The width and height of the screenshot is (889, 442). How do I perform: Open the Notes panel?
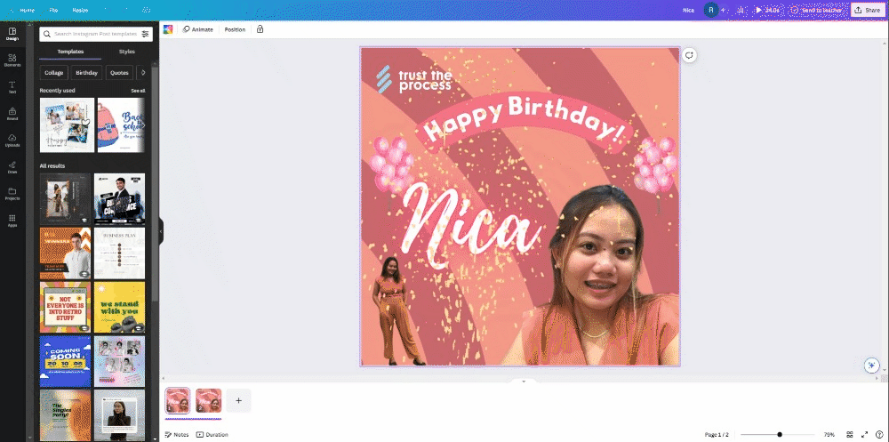coord(177,435)
